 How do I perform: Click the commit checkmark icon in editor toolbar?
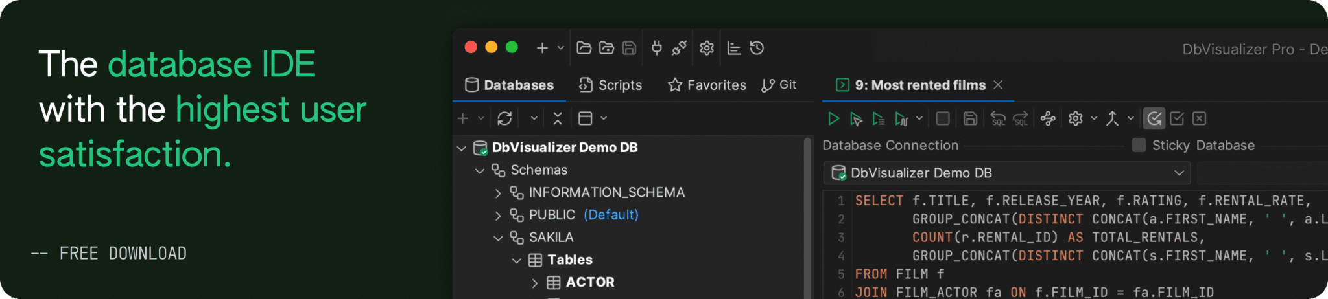coord(1177,118)
